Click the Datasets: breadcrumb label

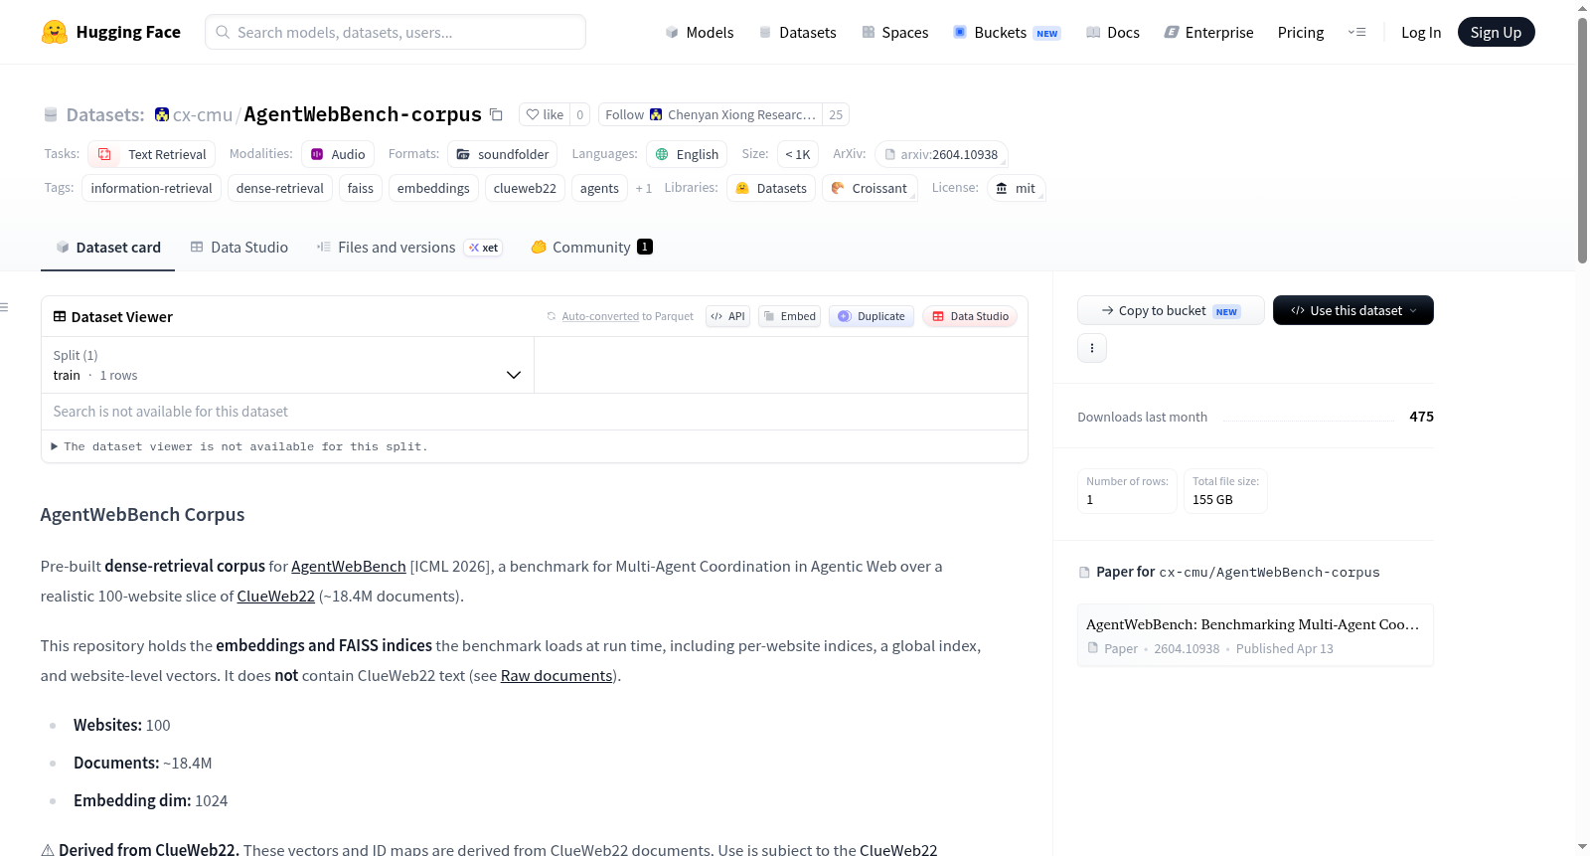click(105, 114)
